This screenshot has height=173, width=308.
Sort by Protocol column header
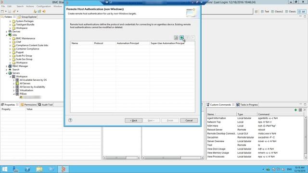104,43
